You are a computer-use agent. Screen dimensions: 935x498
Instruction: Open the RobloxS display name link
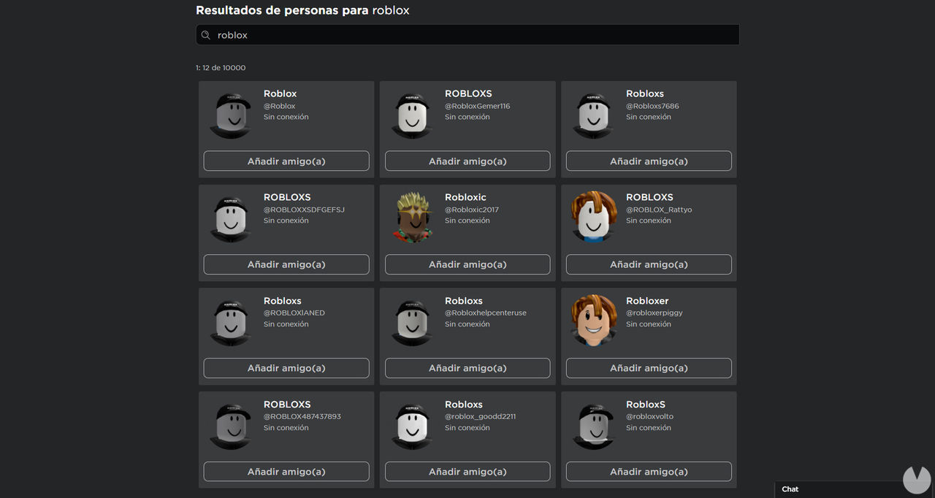pos(646,405)
